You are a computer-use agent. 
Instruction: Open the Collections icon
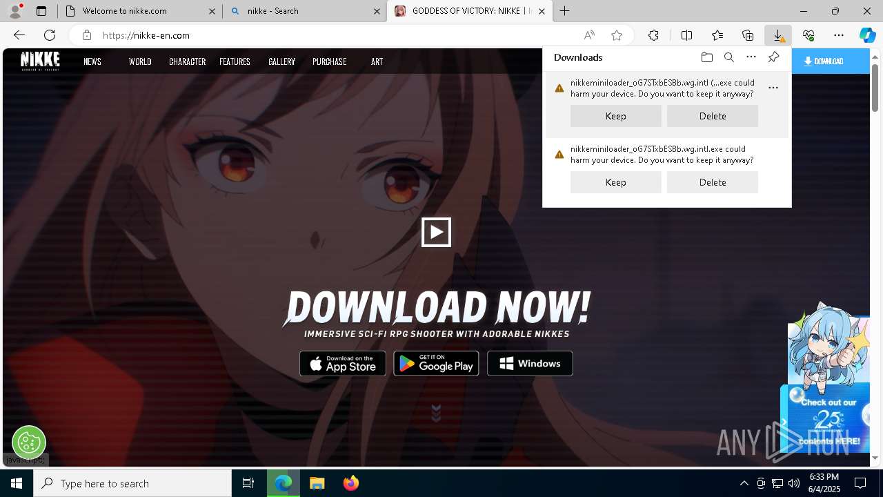tap(748, 35)
